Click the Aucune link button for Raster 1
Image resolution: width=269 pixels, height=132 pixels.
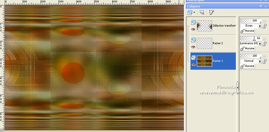tap(248, 66)
